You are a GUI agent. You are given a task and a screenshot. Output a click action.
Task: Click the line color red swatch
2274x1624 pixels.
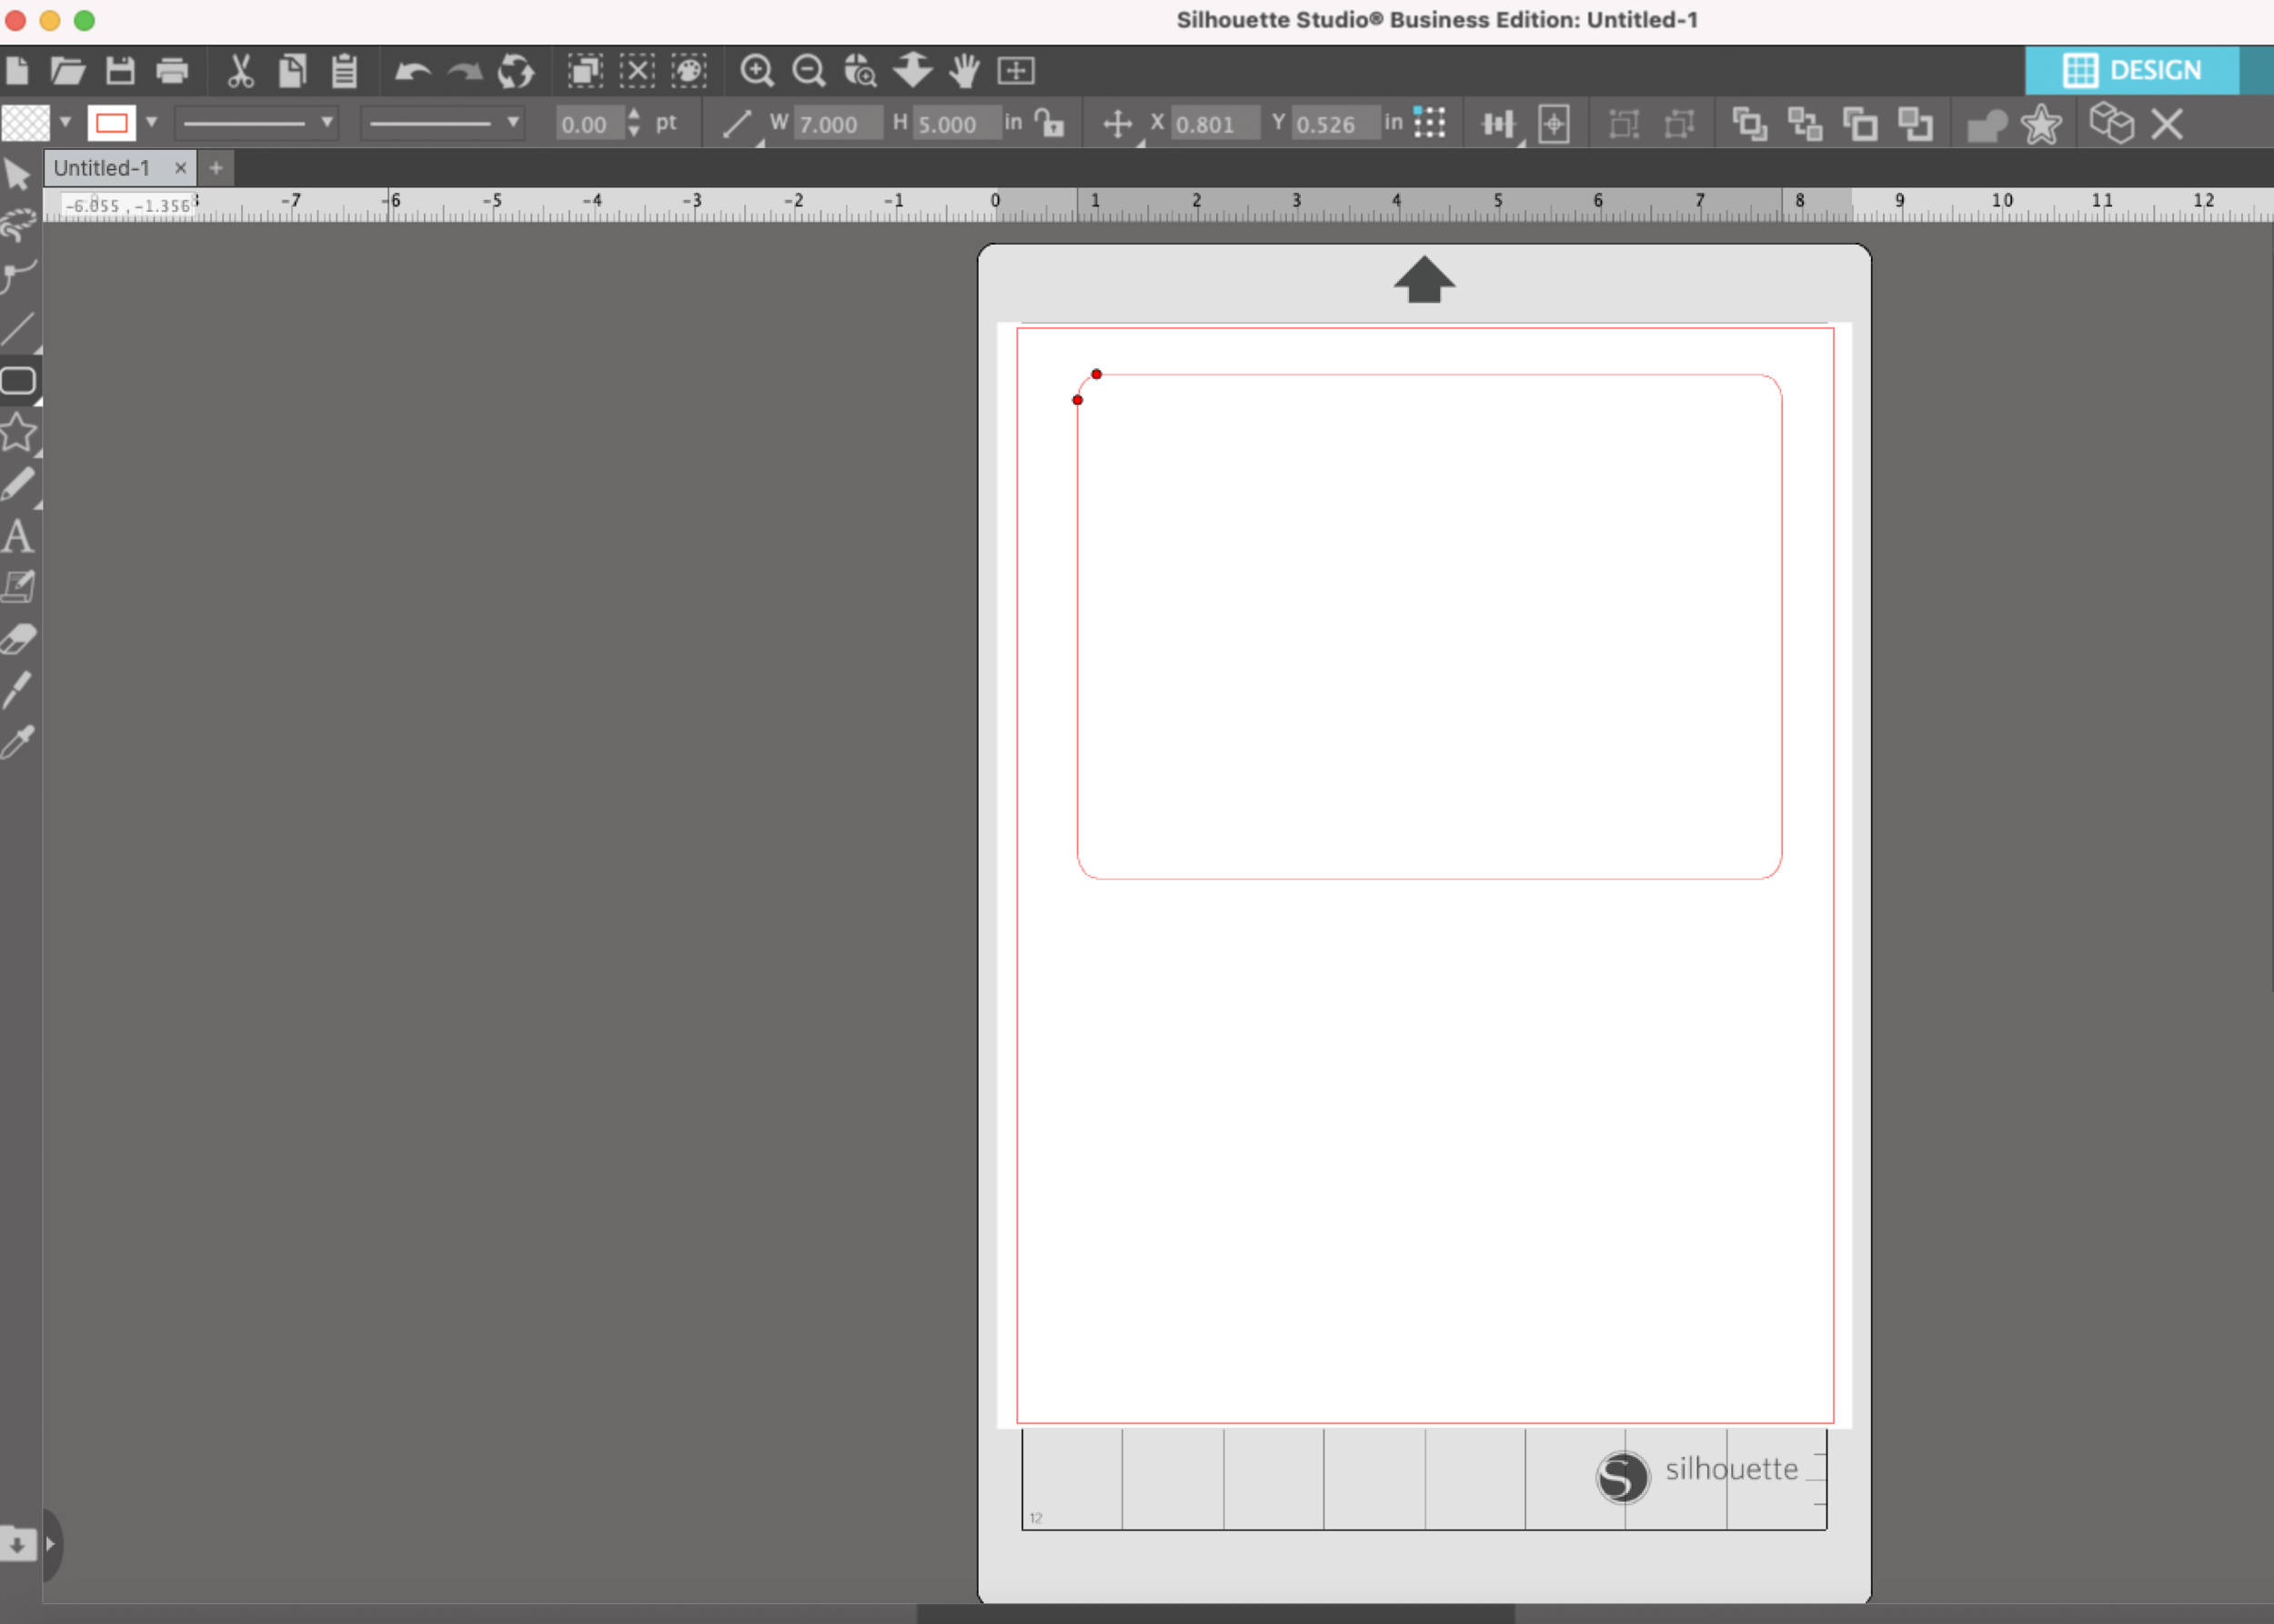pyautogui.click(x=111, y=123)
